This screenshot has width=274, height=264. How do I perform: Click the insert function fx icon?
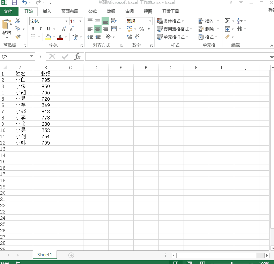point(77,56)
